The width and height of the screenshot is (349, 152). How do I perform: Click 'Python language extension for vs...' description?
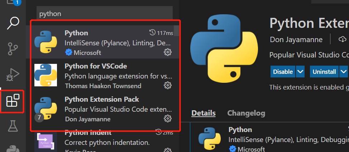click(118, 76)
